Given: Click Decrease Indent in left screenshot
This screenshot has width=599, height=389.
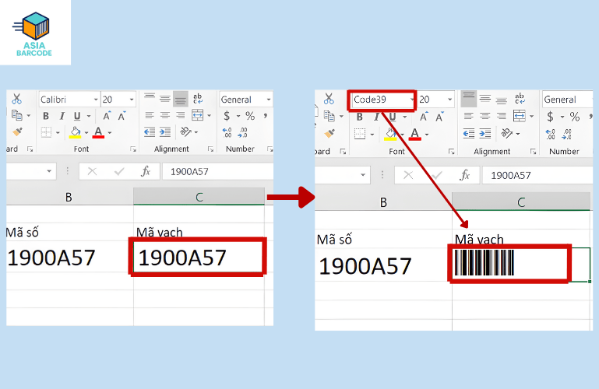Looking at the screenshot, I should [150, 132].
